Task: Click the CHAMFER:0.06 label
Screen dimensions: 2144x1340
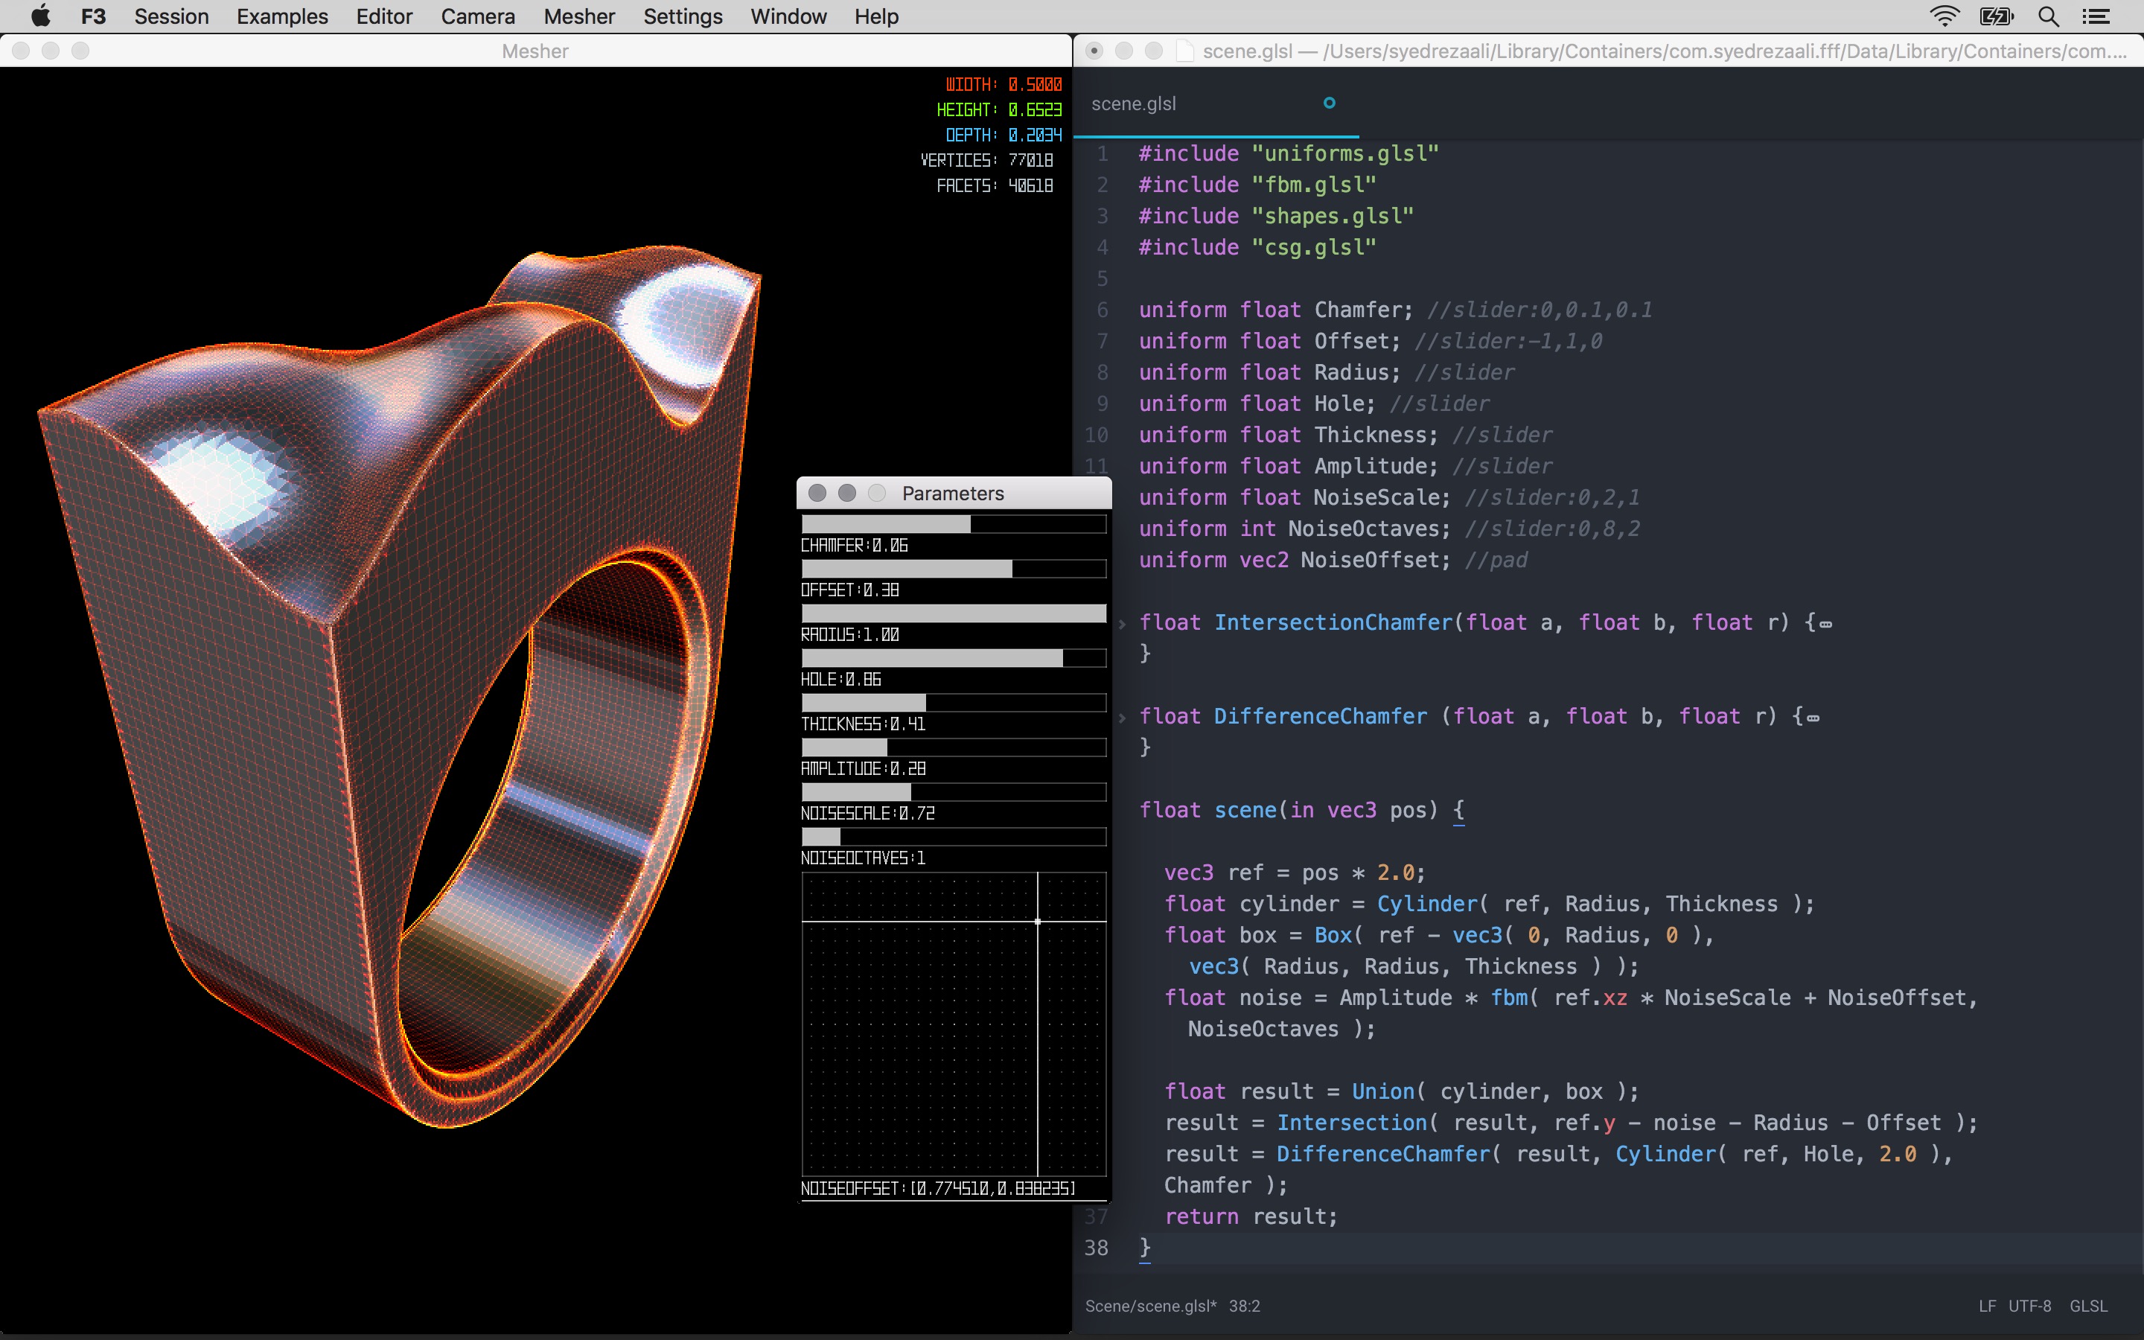Action: click(x=854, y=545)
